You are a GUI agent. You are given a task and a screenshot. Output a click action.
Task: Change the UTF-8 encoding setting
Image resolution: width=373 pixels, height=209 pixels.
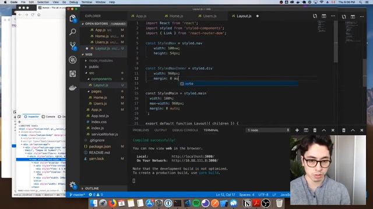pos(263,194)
